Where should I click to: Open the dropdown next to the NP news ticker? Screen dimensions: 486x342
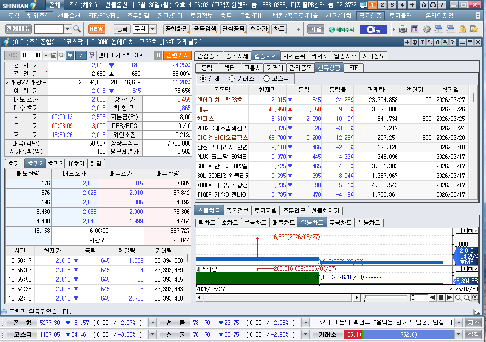(x=459, y=323)
